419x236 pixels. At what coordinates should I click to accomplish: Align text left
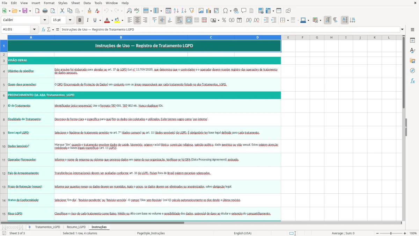point(130,20)
